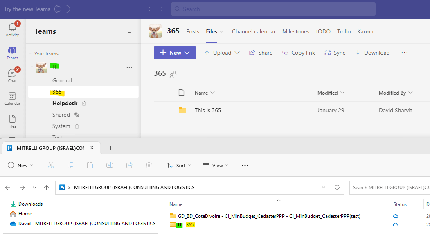Click the Download button
Image resolution: width=430 pixels, height=235 pixels.
click(x=372, y=53)
